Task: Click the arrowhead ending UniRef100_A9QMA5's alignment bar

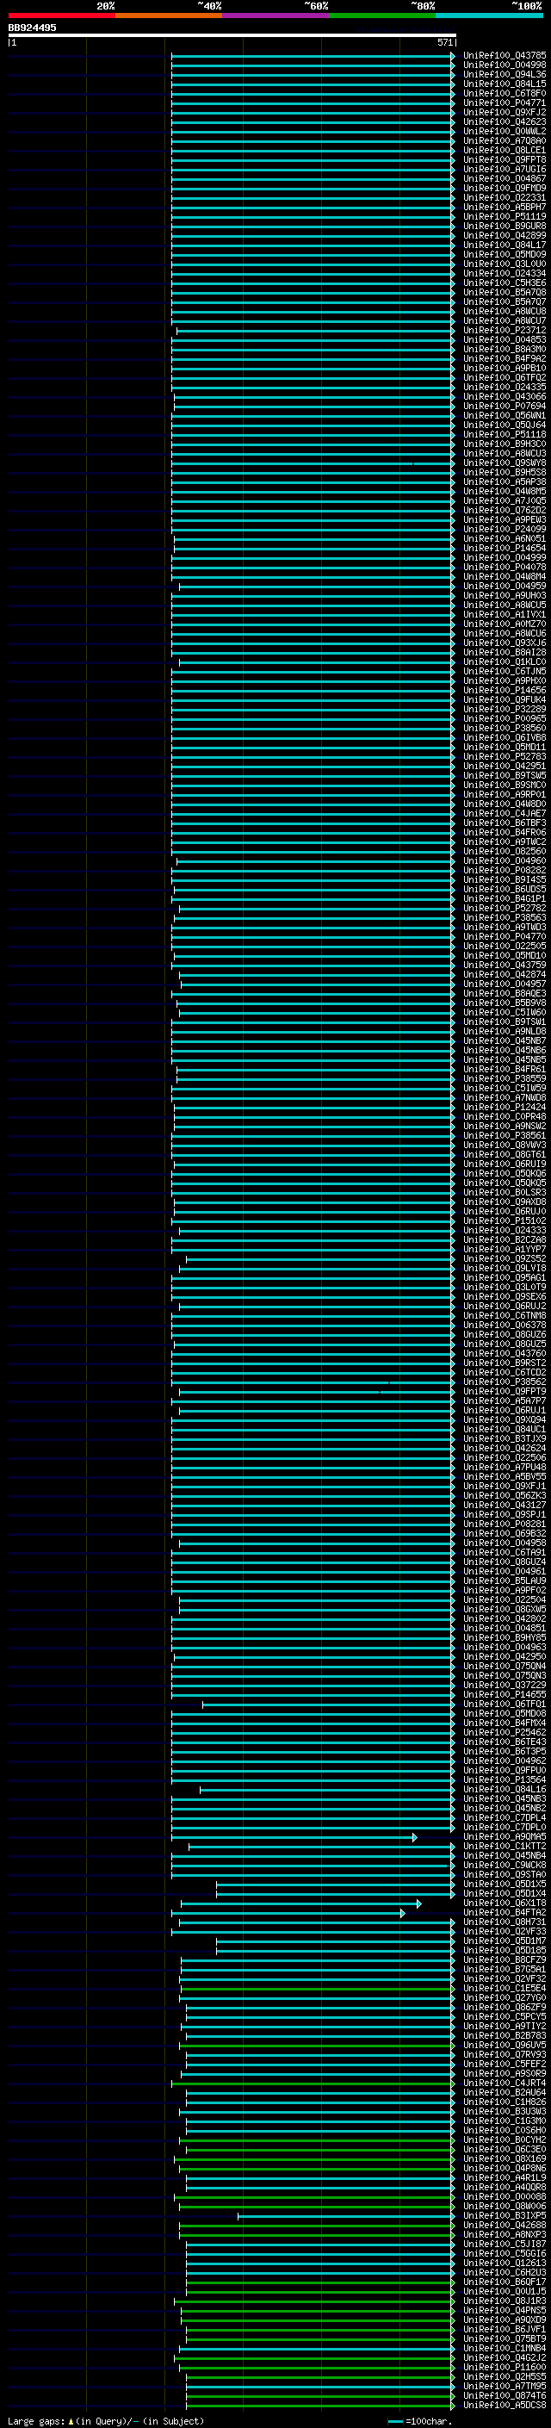Action: click(x=414, y=1837)
